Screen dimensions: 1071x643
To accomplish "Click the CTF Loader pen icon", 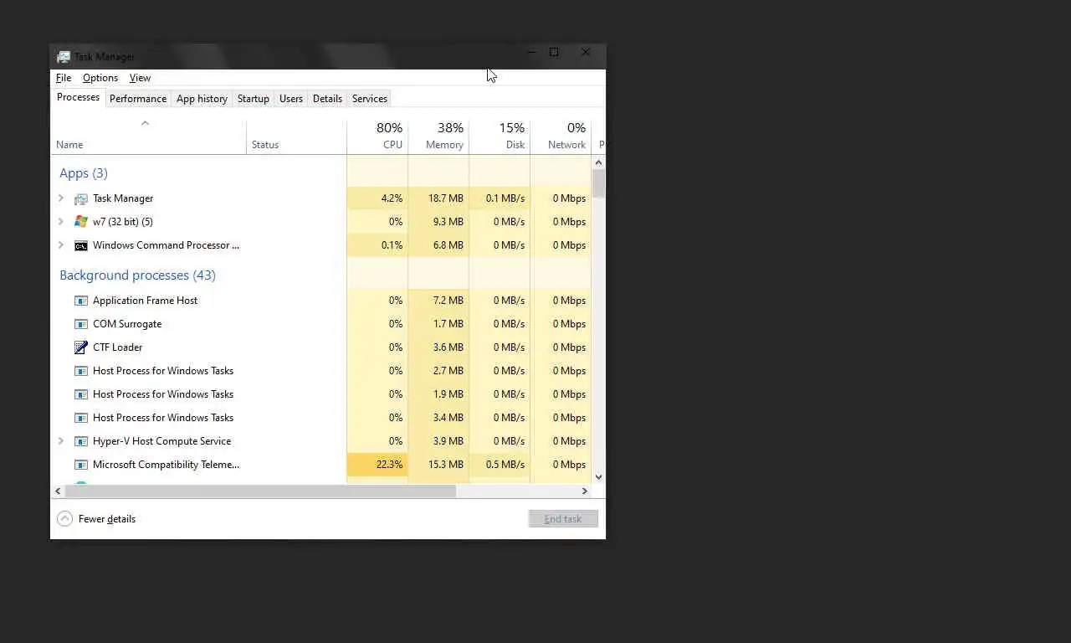I will 81,347.
